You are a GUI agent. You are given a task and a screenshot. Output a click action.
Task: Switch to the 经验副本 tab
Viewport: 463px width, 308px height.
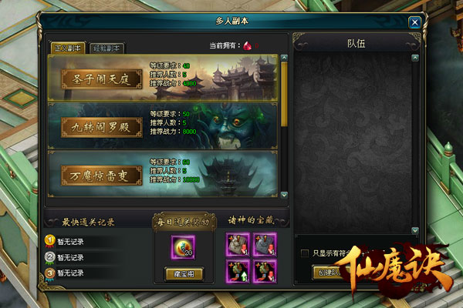tap(106, 49)
